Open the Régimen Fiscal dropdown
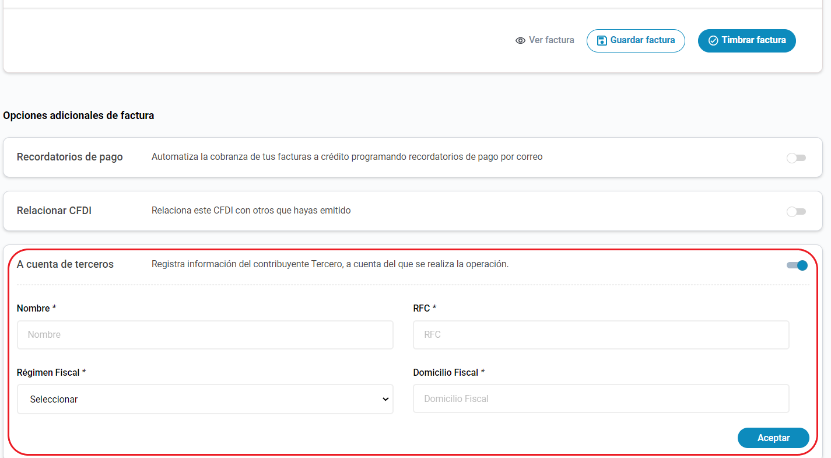The image size is (831, 458). [205, 399]
